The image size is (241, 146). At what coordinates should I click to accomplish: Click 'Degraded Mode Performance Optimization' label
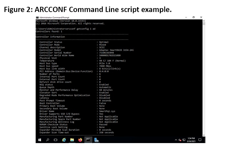click(65, 95)
